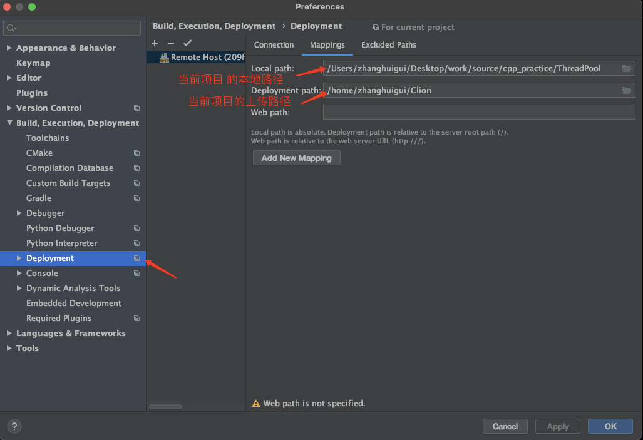Screen dimensions: 643x440
Task: Open help using question mark button
Action: (14, 426)
